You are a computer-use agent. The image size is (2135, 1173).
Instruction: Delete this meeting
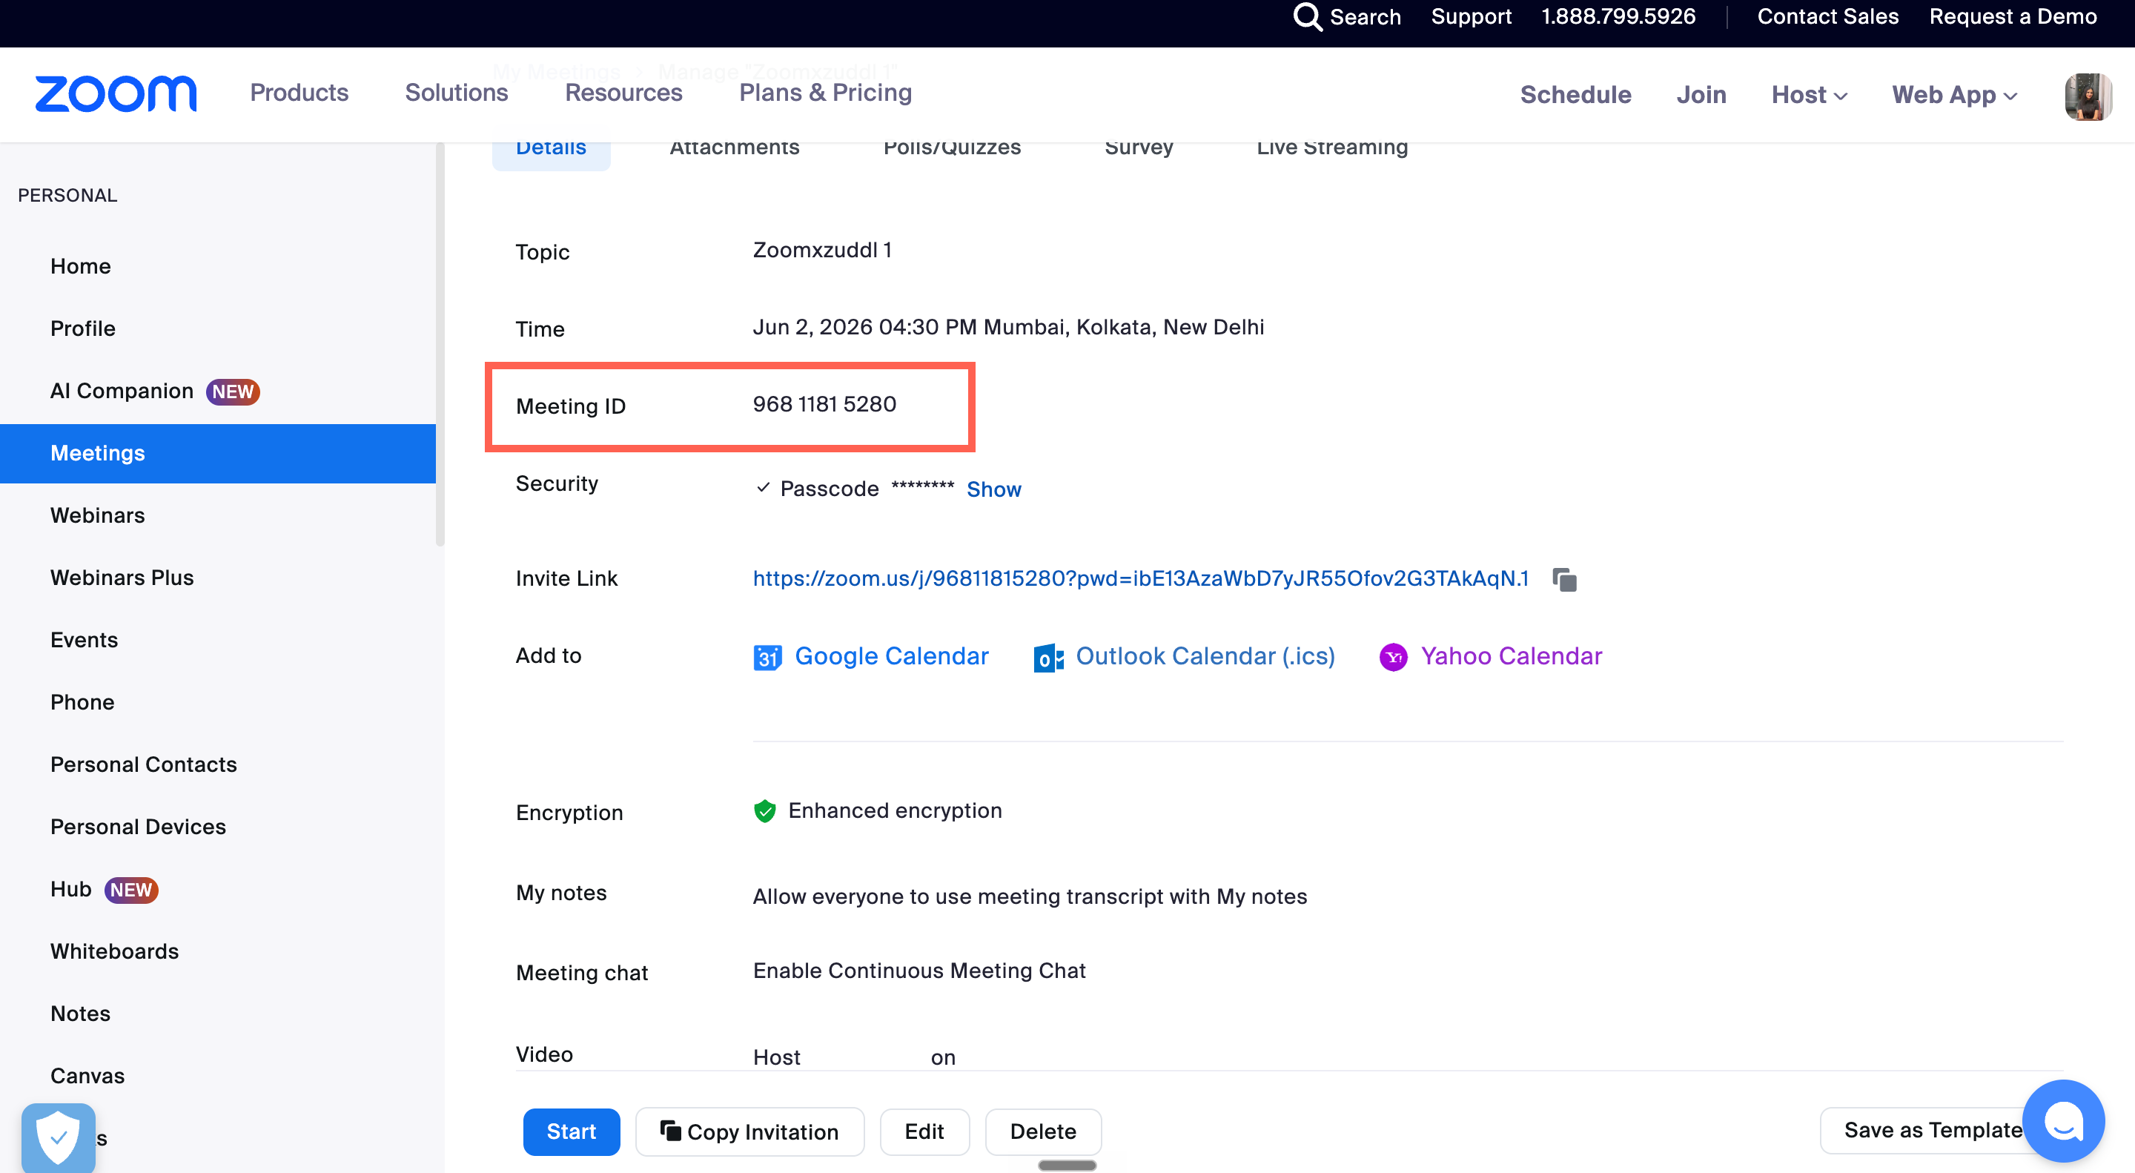(1042, 1131)
